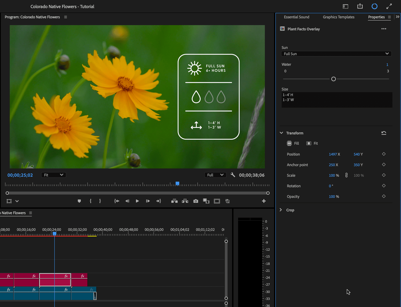Toggle Scale proportions lock link
401x307 pixels.
click(346, 175)
